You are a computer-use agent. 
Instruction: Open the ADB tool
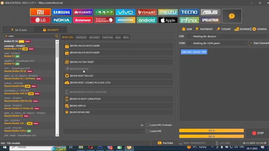pyautogui.click(x=187, y=29)
